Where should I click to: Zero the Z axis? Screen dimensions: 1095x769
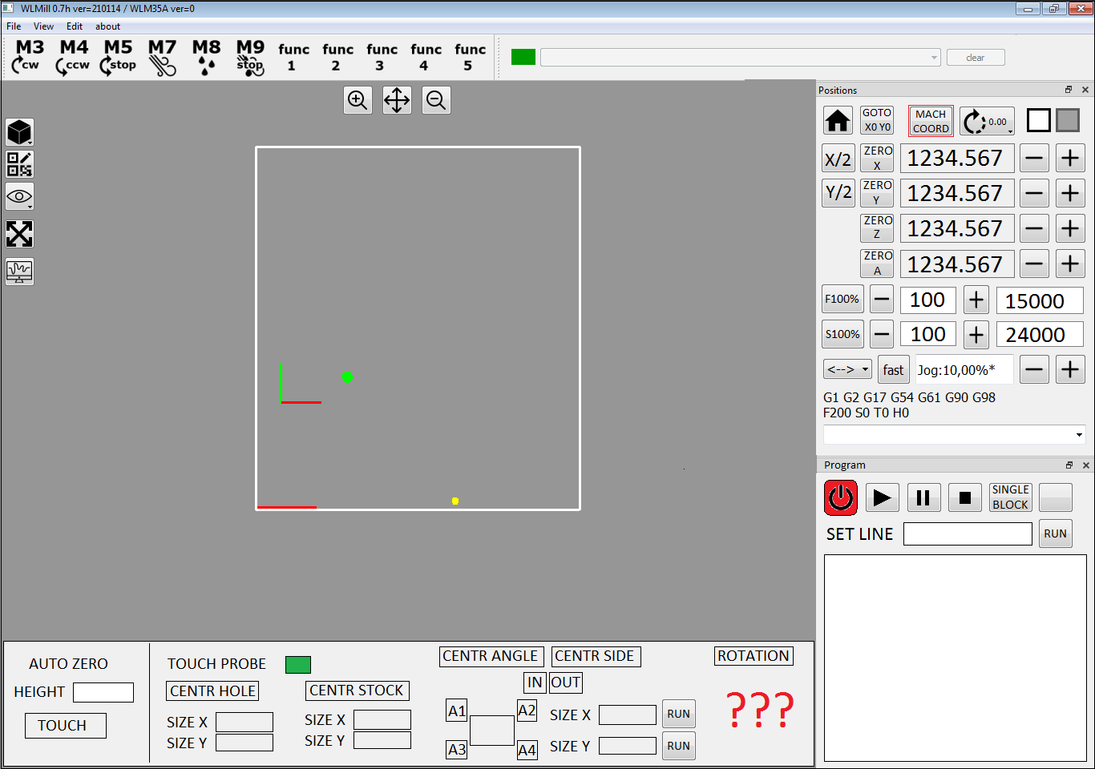coord(877,228)
